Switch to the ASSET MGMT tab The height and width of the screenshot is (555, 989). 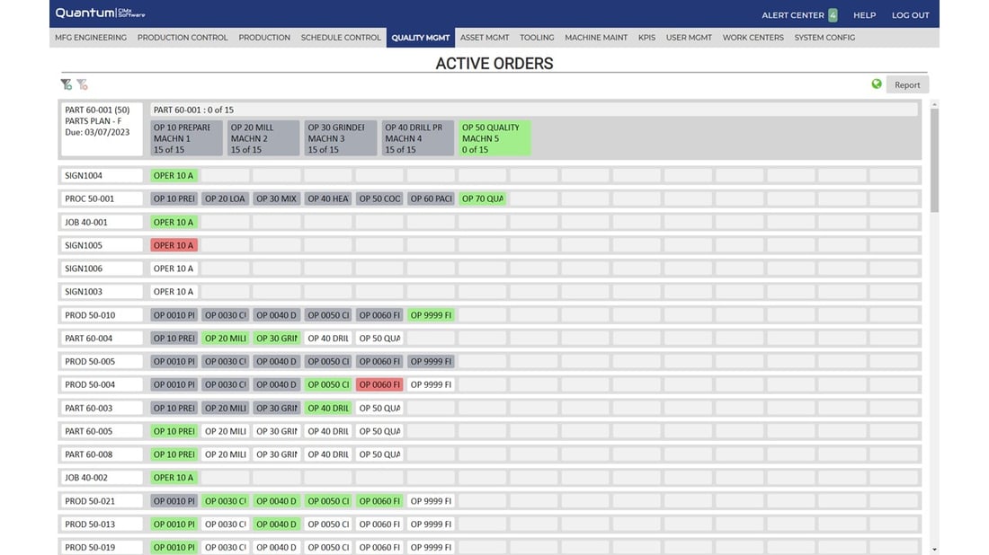pyautogui.click(x=485, y=37)
